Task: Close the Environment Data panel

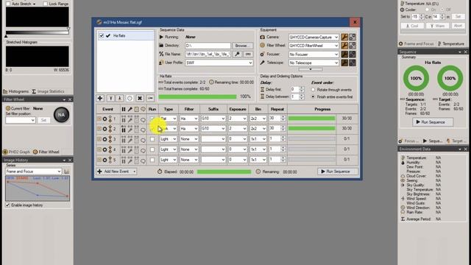Action: point(466,149)
